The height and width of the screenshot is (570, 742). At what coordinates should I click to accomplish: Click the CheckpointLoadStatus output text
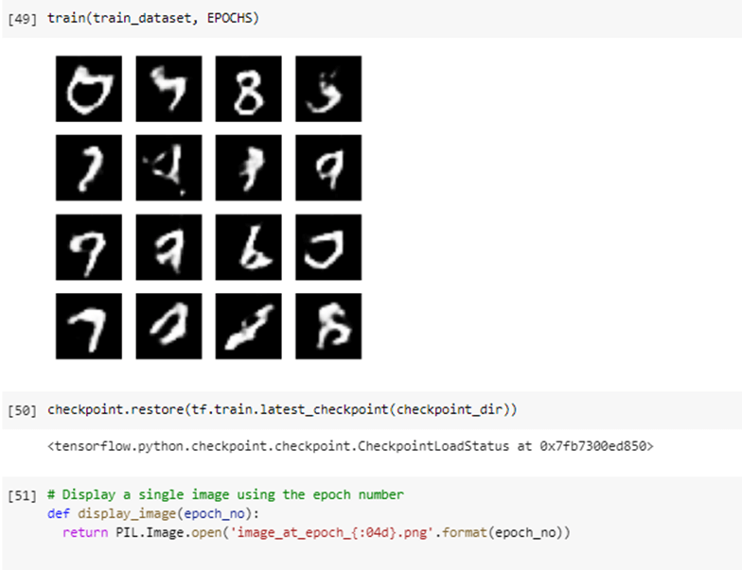coord(350,446)
